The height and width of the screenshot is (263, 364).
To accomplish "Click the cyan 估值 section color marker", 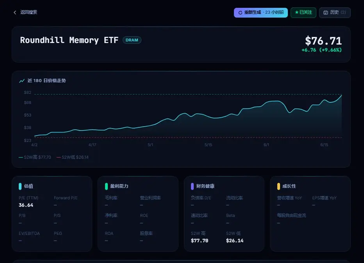I will pos(20,186).
